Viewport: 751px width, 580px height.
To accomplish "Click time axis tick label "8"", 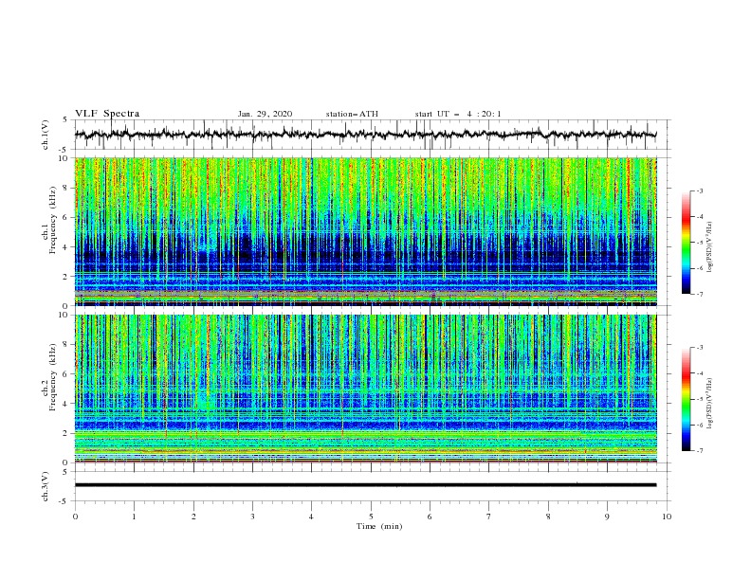I will [x=548, y=517].
